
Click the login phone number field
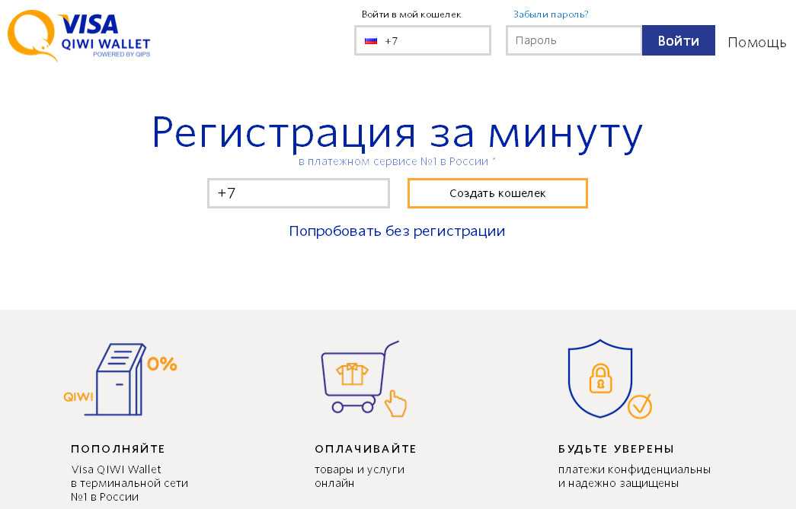click(423, 40)
